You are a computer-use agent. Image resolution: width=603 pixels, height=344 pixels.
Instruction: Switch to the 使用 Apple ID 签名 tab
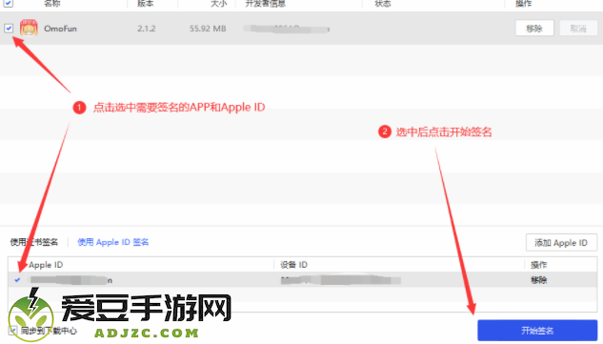pos(113,242)
